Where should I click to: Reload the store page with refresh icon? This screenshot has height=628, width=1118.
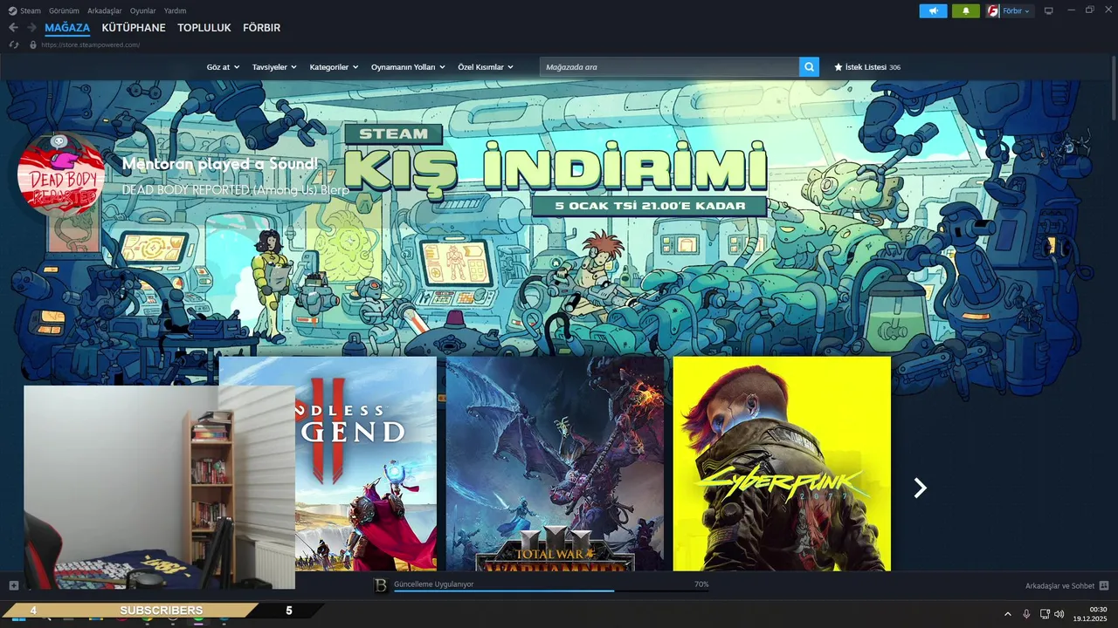[x=14, y=44]
